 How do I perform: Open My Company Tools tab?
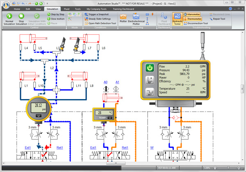coord(96,9)
